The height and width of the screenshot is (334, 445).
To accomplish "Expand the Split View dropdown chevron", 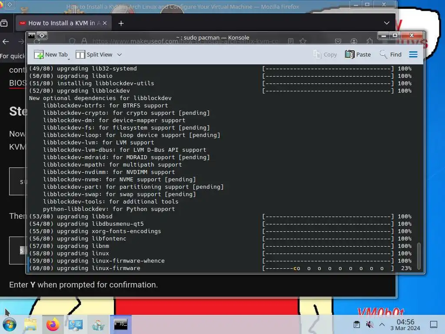I will click(120, 54).
